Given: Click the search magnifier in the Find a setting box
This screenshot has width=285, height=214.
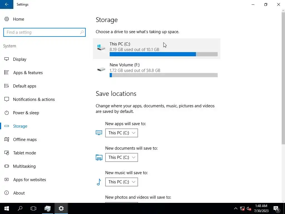Looking at the screenshot, I should click(x=82, y=32).
